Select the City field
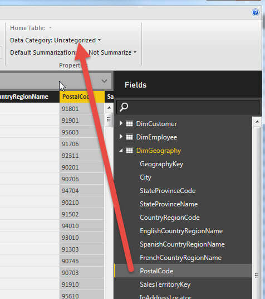This screenshot has width=265, height=299. [x=145, y=177]
